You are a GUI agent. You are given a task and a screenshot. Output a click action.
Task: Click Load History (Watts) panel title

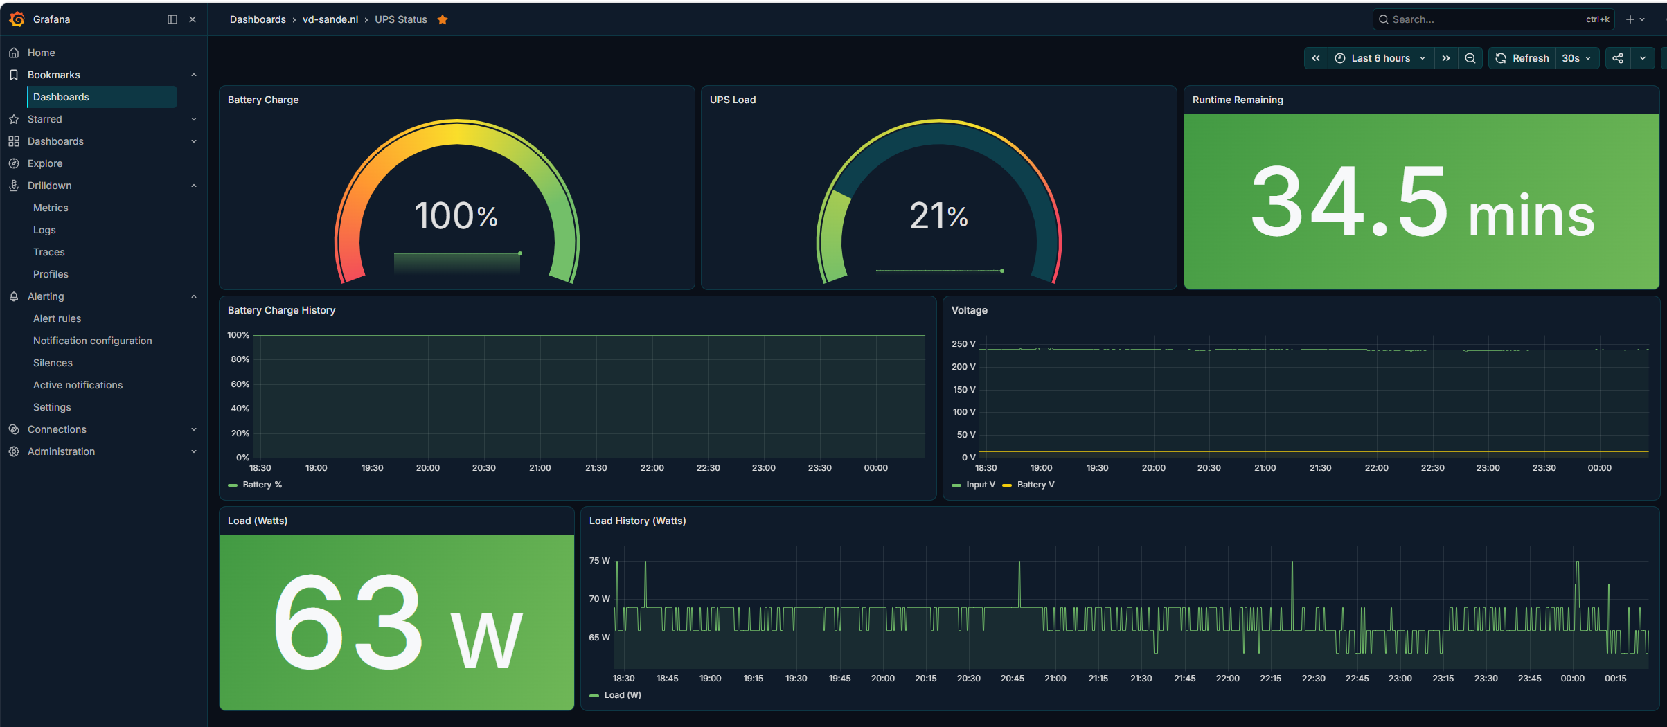637,521
